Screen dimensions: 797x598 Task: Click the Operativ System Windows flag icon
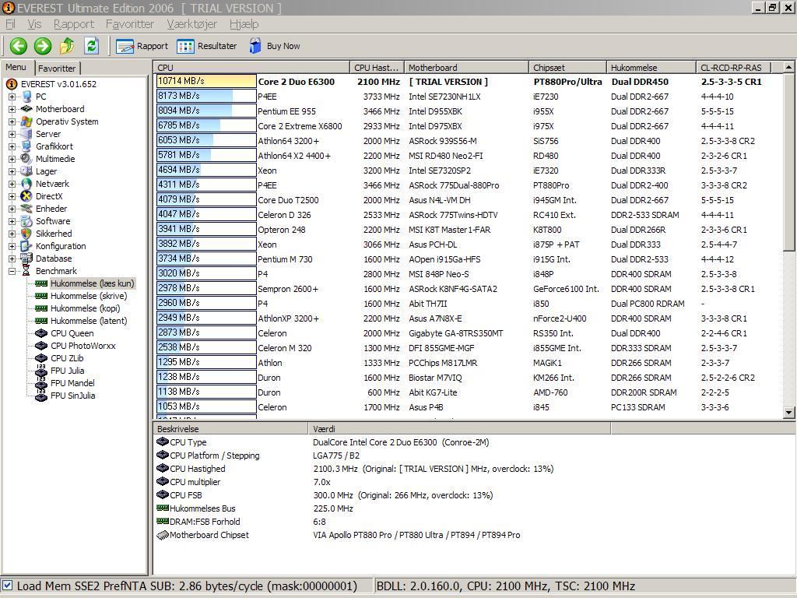point(26,121)
